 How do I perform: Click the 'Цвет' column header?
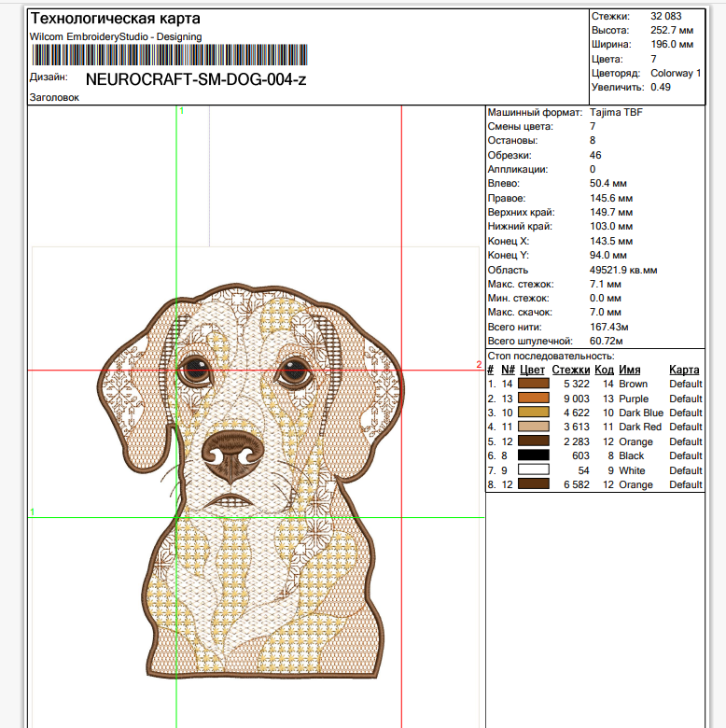tap(532, 370)
